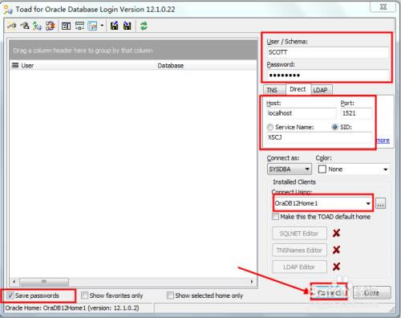Close the Database Login window
Viewport: 401px width, 318px height.
pyautogui.click(x=383, y=6)
